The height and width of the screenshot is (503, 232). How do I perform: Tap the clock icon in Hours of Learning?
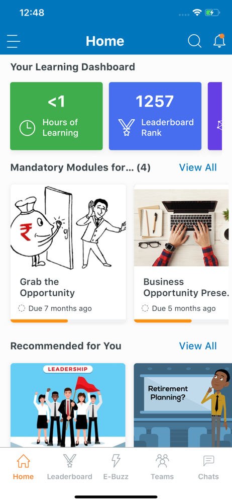pyautogui.click(x=28, y=128)
